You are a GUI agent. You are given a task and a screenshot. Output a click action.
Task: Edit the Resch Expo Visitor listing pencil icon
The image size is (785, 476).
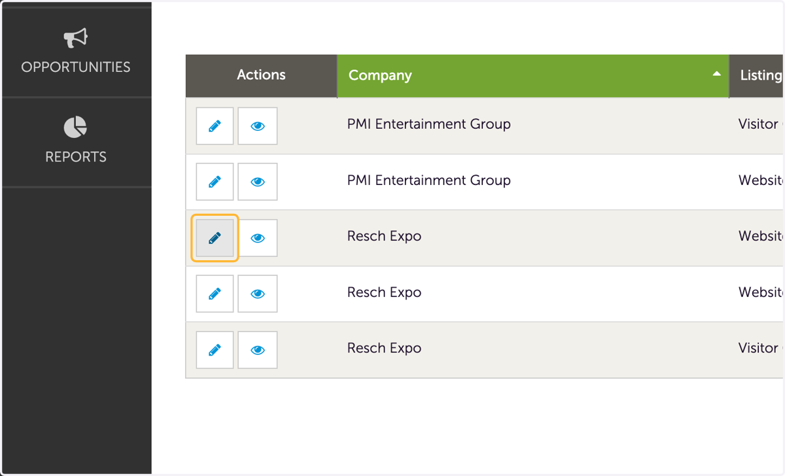point(215,350)
